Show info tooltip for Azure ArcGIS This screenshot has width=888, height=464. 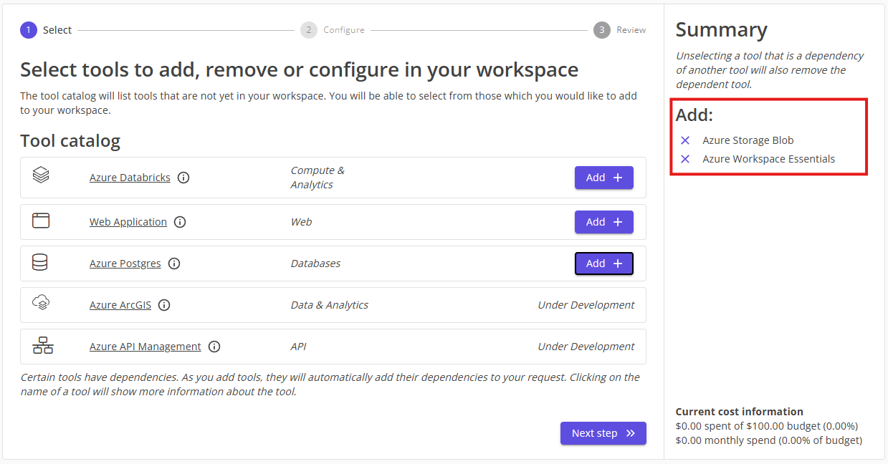[164, 305]
